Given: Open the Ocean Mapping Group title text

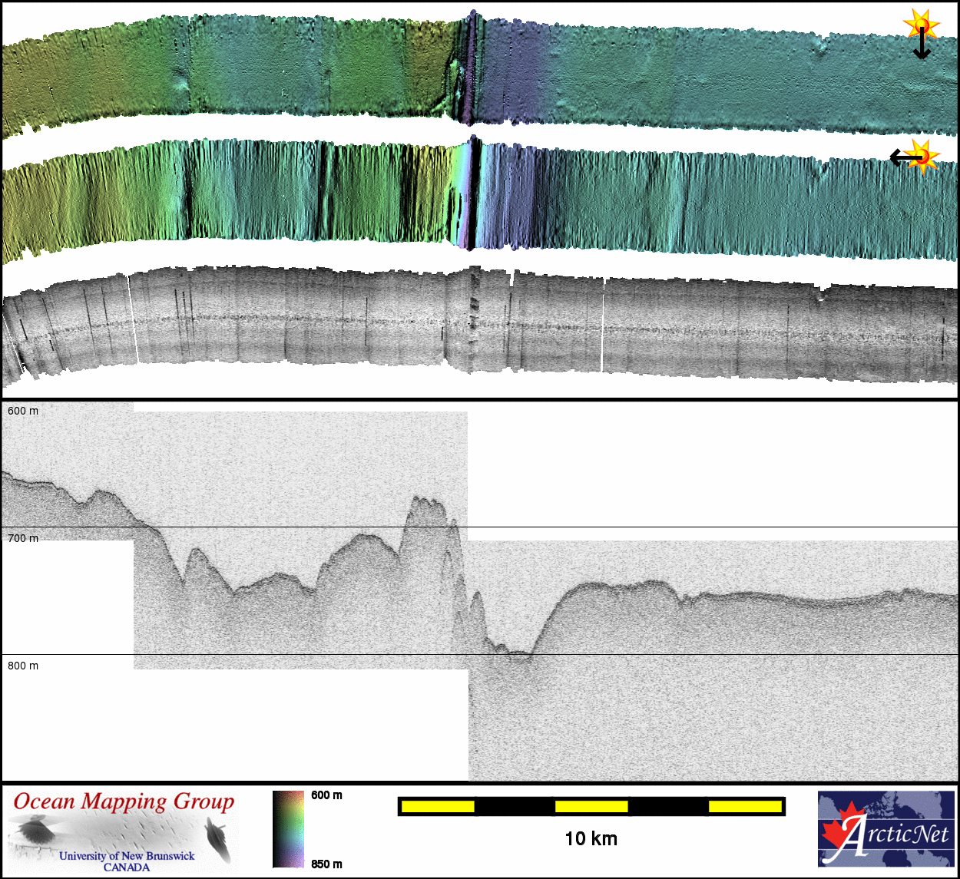Looking at the screenshot, I should (x=124, y=801).
